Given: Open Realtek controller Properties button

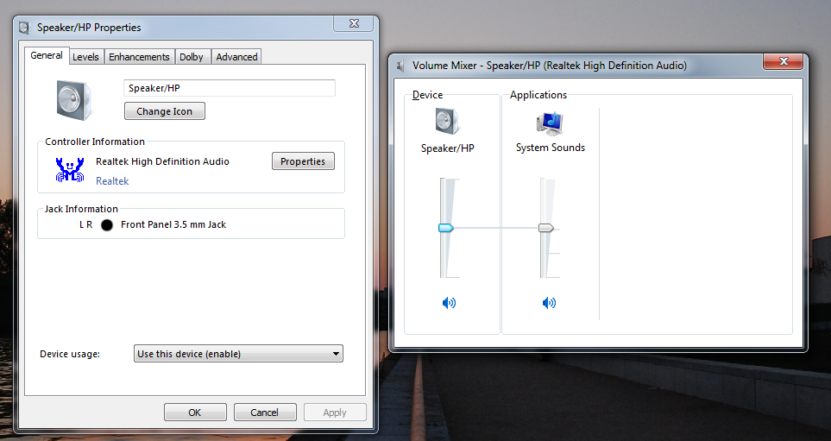Looking at the screenshot, I should tap(303, 161).
